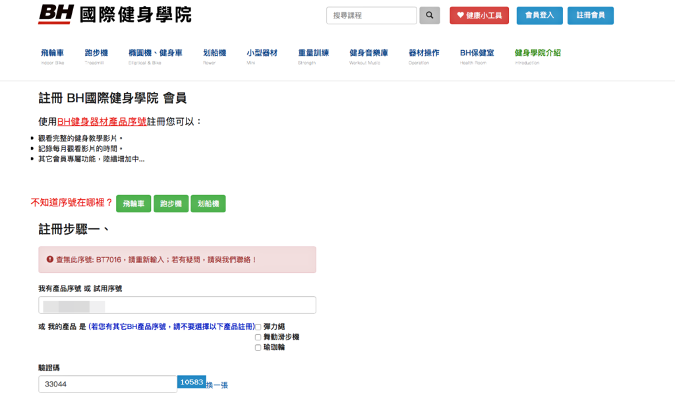675x397 pixels.
Task: Click the green 飛輪車 serial help button
Action: click(133, 204)
